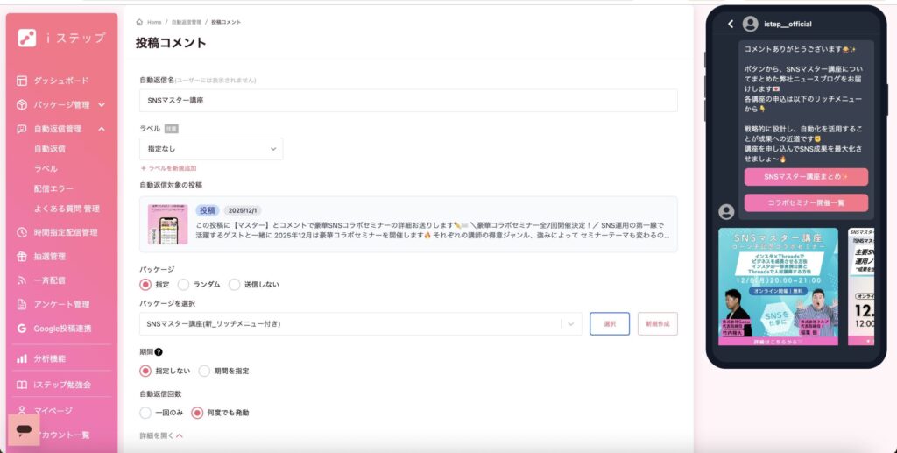This screenshot has width=897, height=453.
Task: Click the 抽選管理 gift icon
Action: click(x=23, y=257)
